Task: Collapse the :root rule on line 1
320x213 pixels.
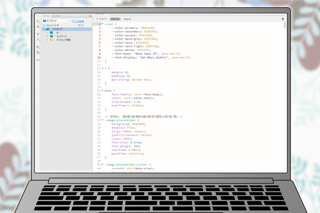Action: click(x=102, y=24)
